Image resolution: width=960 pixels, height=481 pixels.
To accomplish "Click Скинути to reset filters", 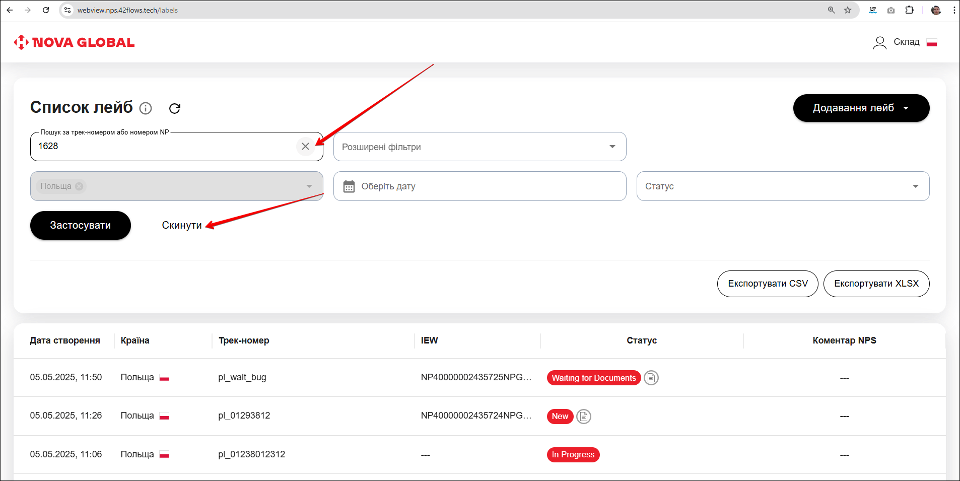I will coord(181,225).
